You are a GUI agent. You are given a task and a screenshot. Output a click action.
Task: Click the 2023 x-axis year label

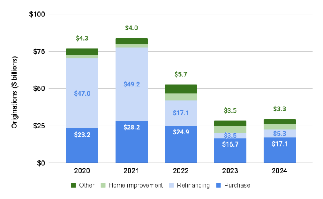pyautogui.click(x=230, y=171)
